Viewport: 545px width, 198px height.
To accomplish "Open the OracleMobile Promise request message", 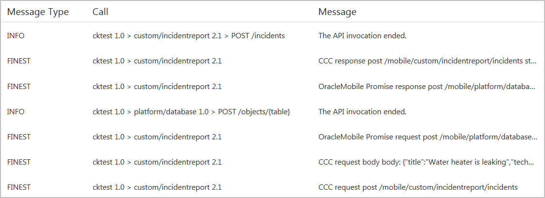I will [427, 137].
